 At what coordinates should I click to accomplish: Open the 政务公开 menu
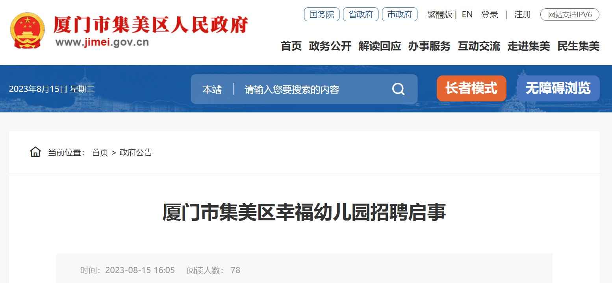330,46
